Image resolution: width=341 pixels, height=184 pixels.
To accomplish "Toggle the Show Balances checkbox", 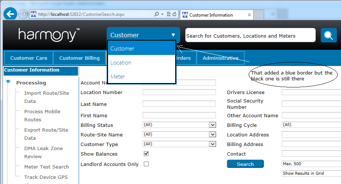I will coord(146,154).
